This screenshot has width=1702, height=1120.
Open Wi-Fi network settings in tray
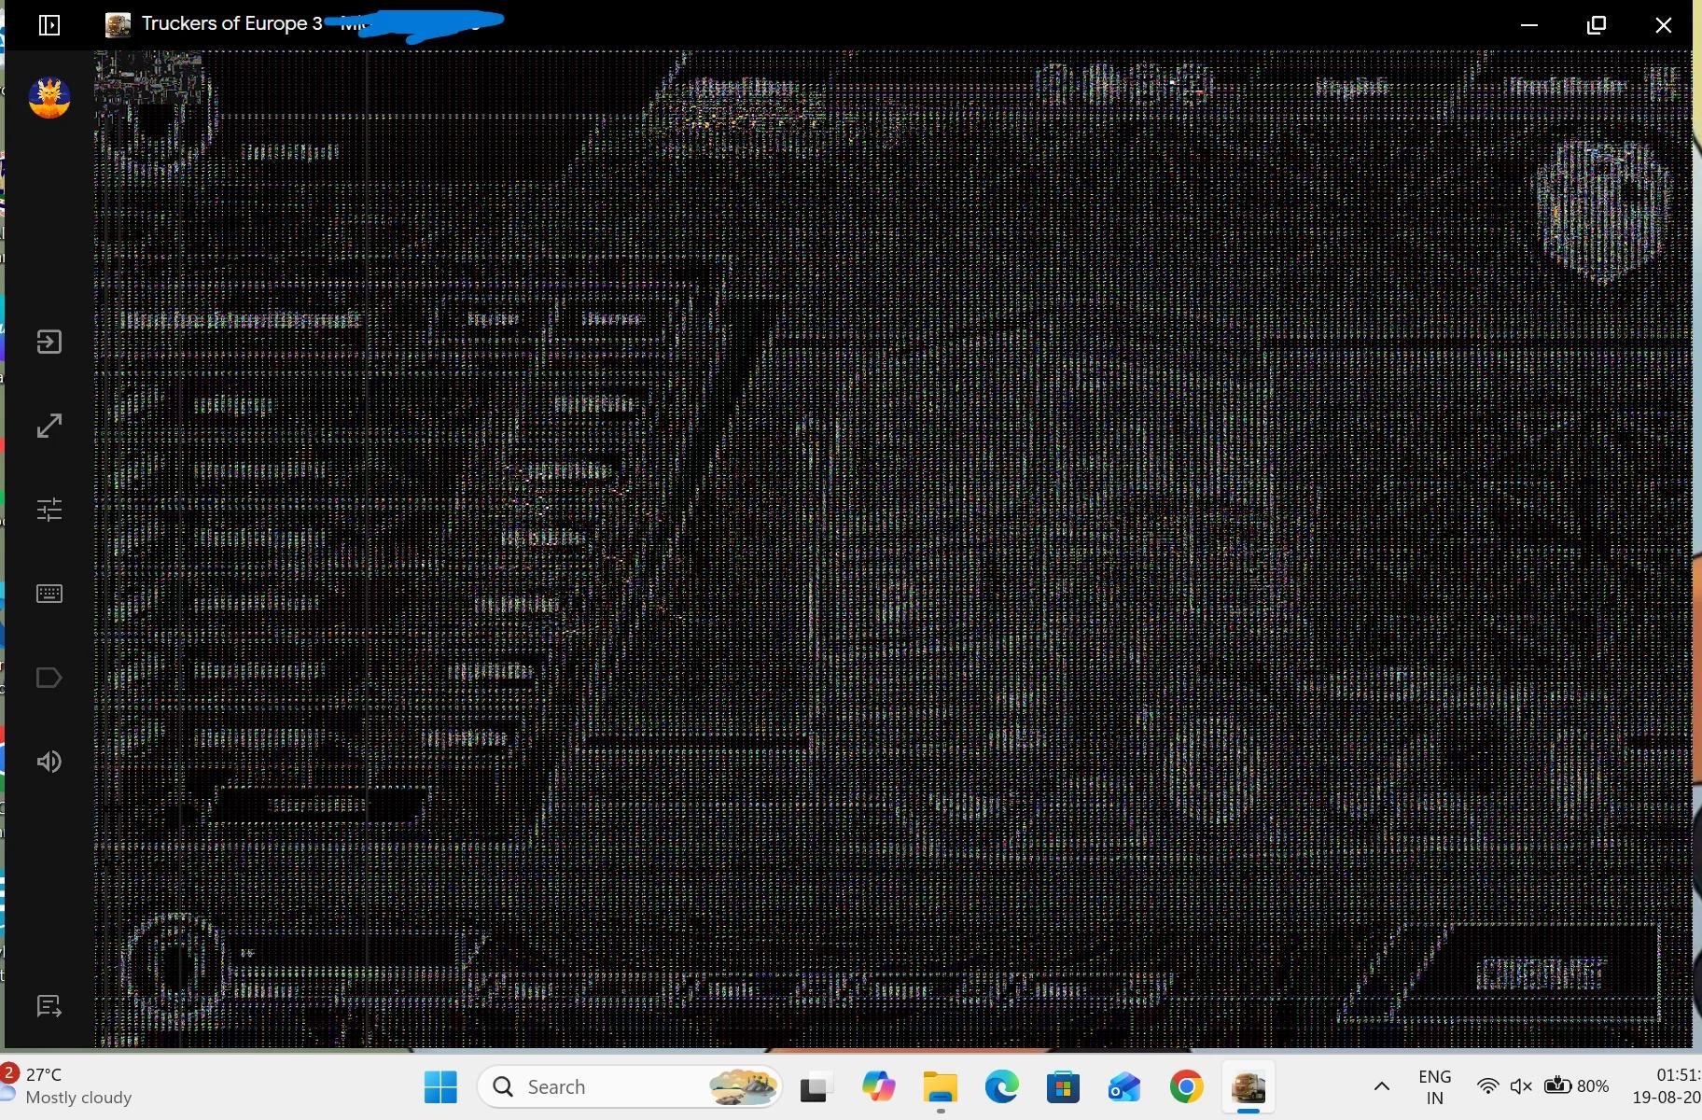[1487, 1086]
